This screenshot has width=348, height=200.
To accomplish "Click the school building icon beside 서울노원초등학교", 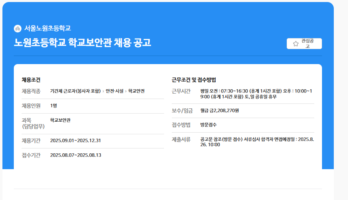I will [17, 28].
